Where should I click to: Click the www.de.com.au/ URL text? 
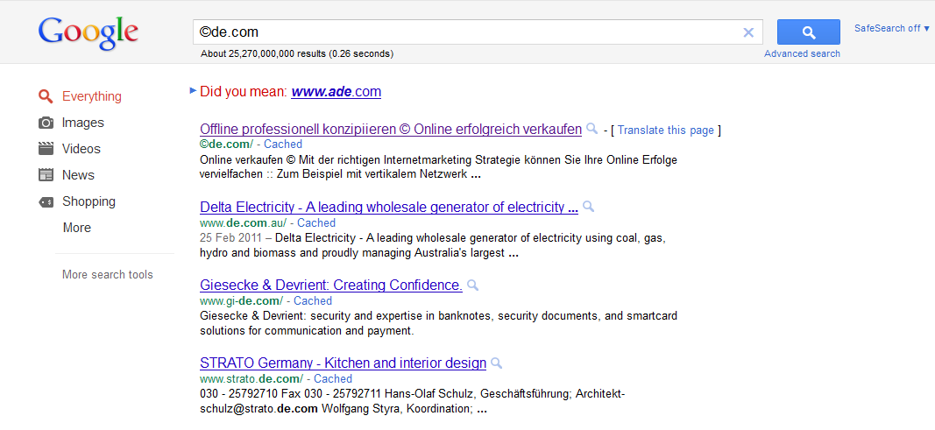point(244,222)
